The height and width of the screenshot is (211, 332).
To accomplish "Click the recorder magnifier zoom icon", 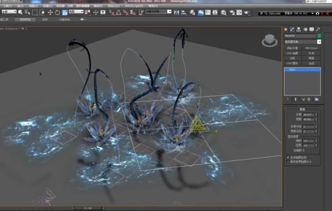I will click(x=265, y=13).
